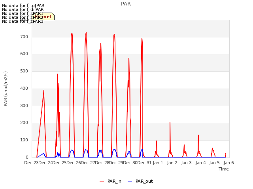This screenshot has height=189, width=253.
Task: Click the x-axis tick Jan 5
Action: pos(214,163)
